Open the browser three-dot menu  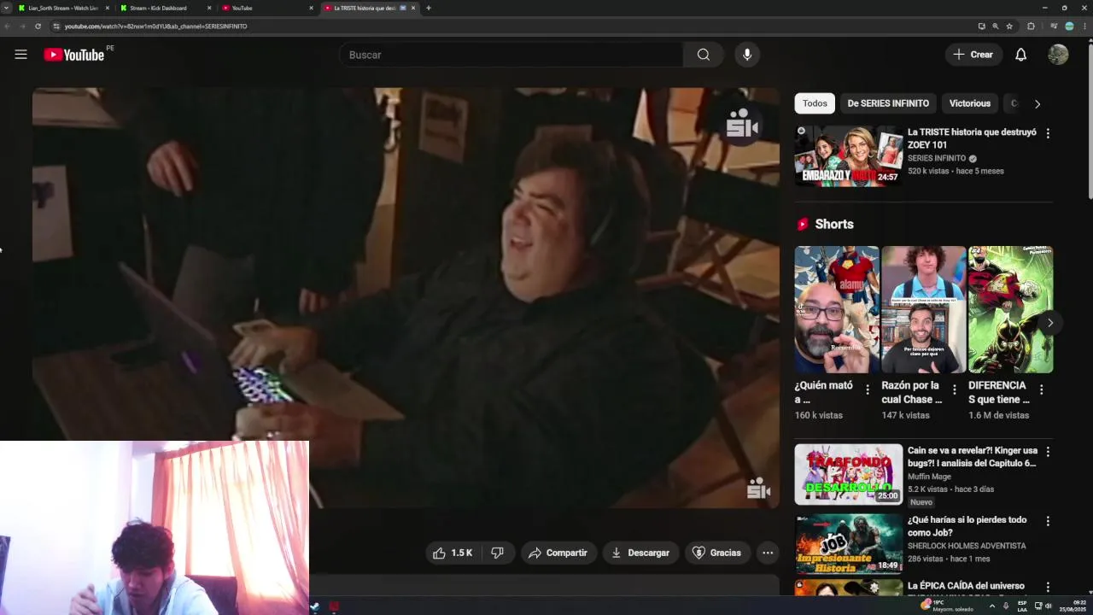coord(1084,26)
